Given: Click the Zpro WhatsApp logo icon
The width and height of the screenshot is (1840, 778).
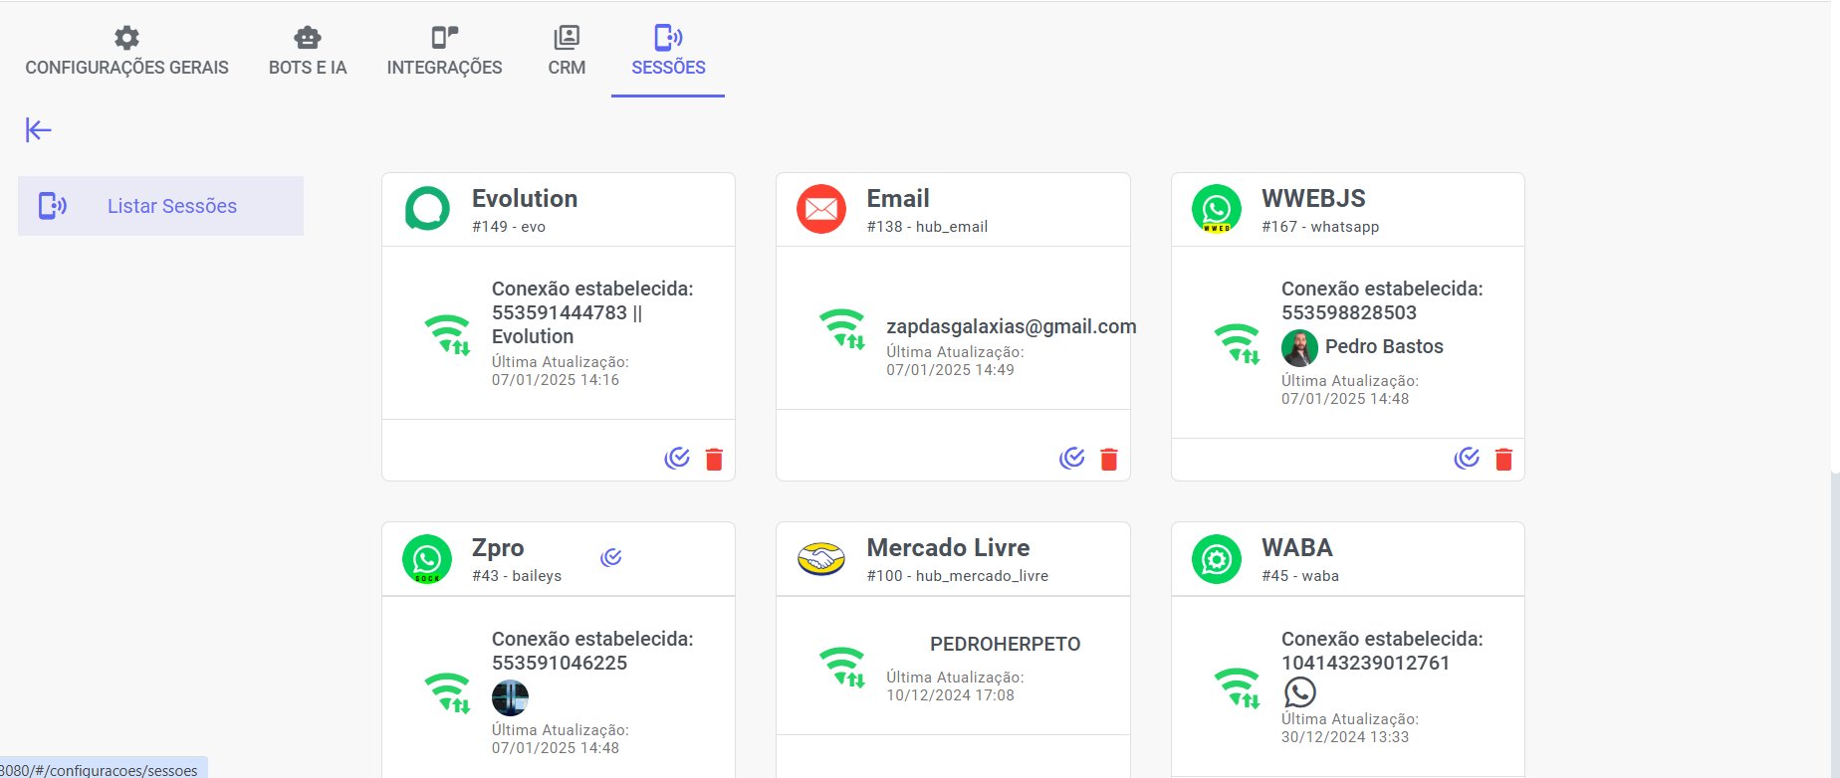Looking at the screenshot, I should click(x=427, y=559).
